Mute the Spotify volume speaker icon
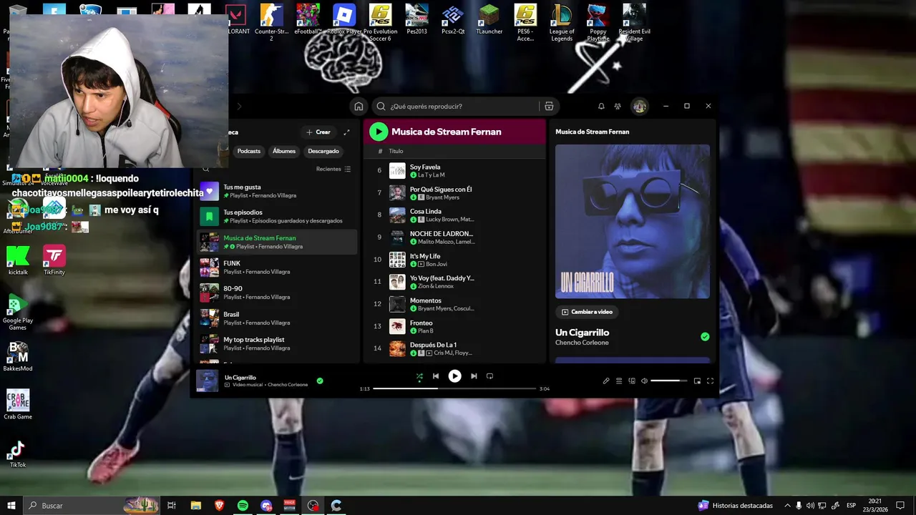This screenshot has height=515, width=916. [x=644, y=381]
